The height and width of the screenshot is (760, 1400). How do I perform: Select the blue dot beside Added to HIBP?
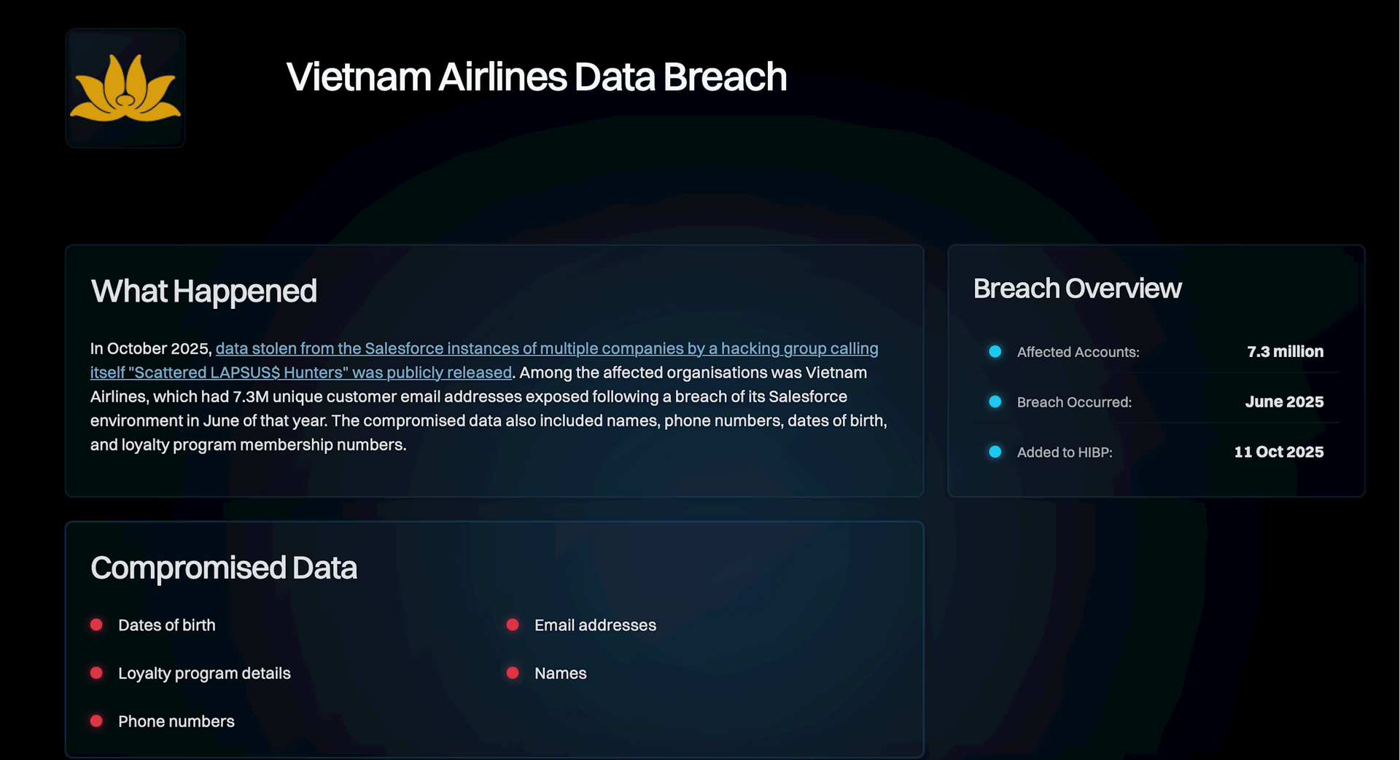point(995,452)
